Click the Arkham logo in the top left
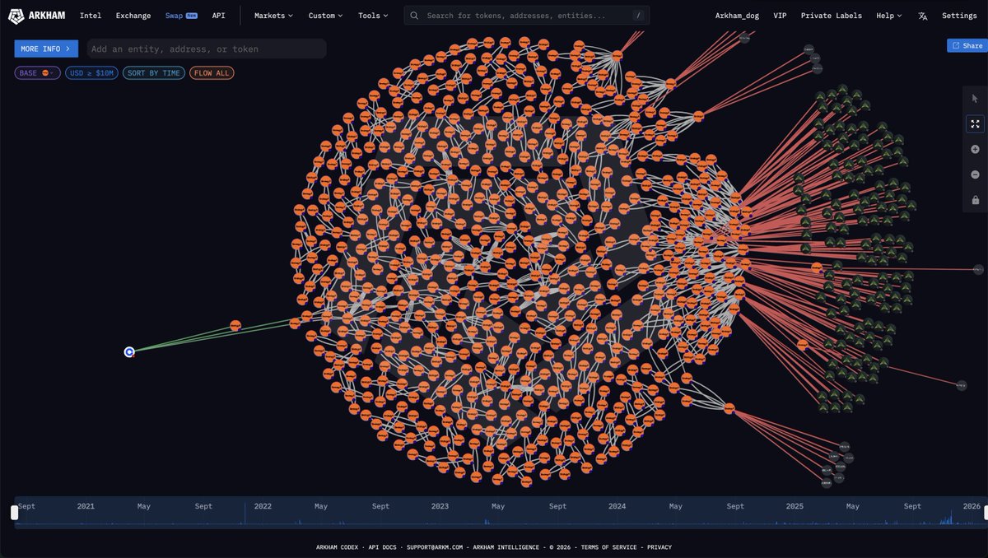 35,16
